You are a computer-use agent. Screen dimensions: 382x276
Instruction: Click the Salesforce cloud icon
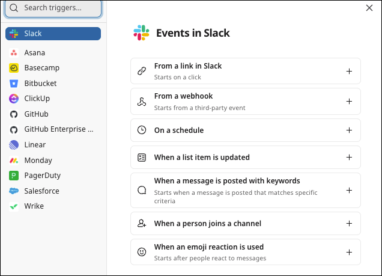[14, 191]
